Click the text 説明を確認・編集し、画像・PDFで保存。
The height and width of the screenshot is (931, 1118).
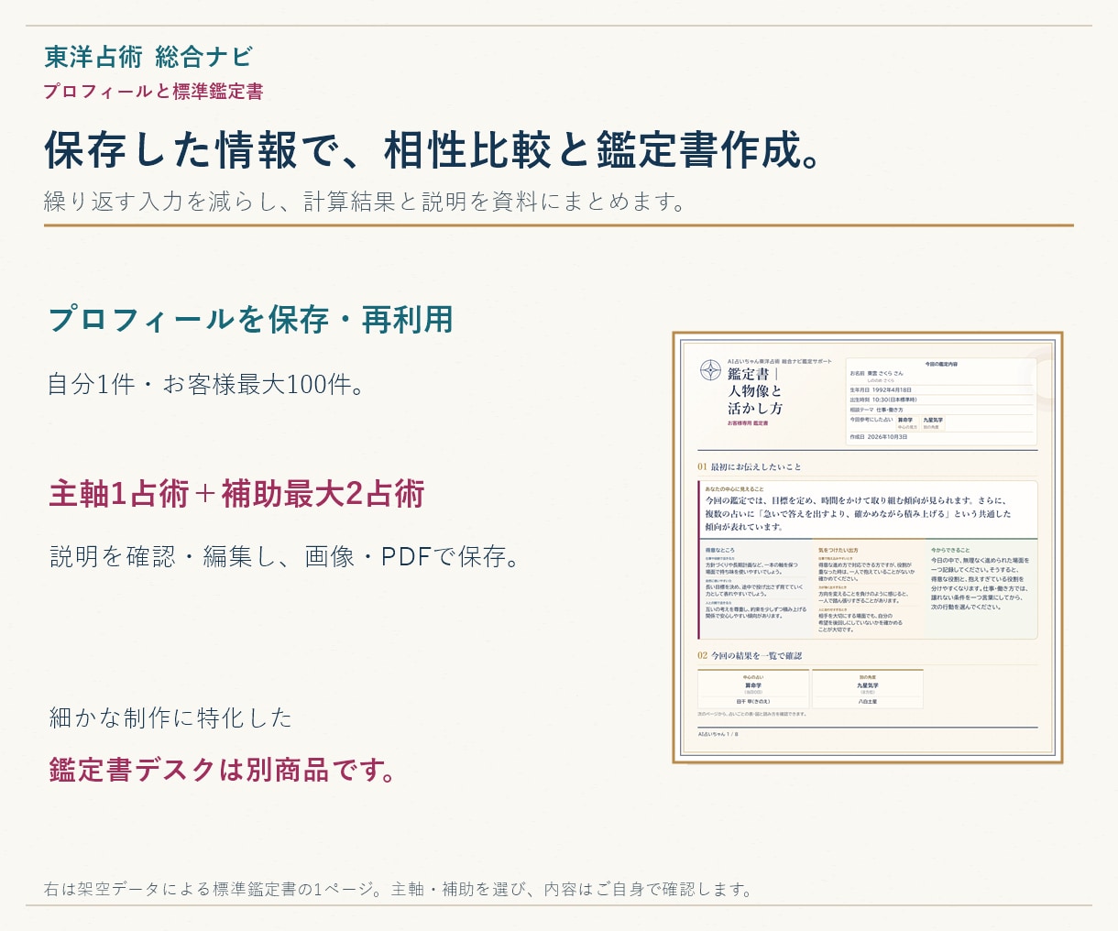(x=285, y=556)
